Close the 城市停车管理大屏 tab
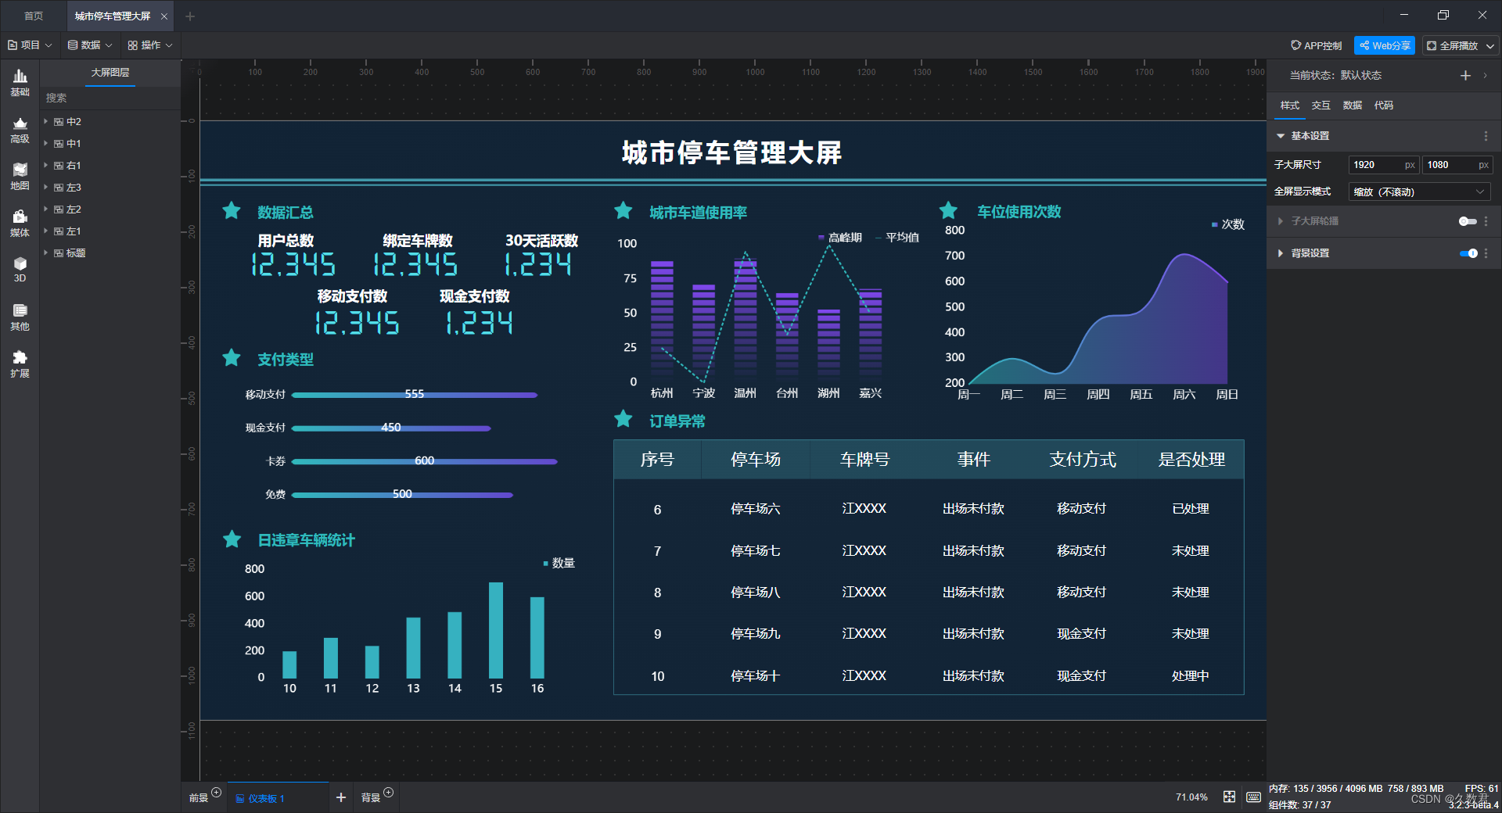The image size is (1502, 813). tap(164, 16)
